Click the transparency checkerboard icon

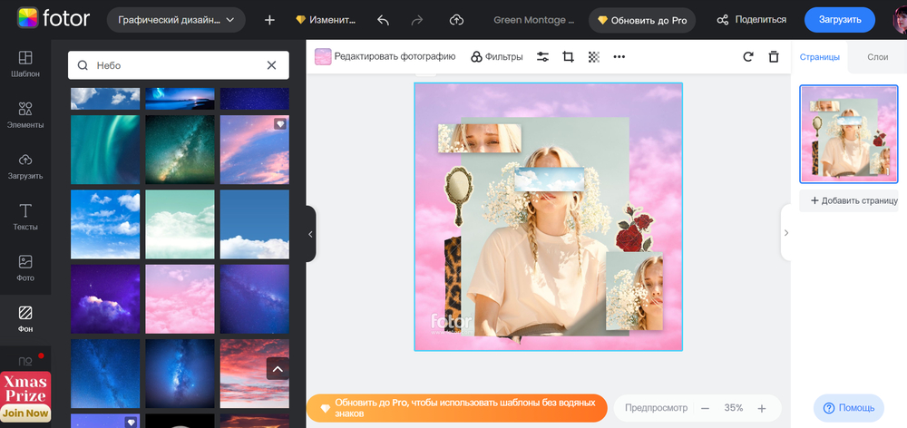(594, 56)
